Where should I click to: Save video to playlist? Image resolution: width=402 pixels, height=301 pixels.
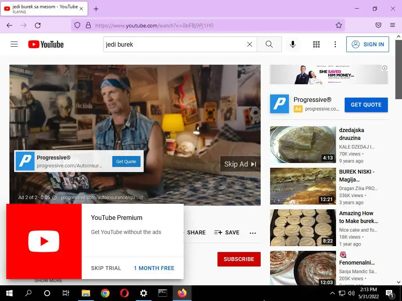[227, 232]
